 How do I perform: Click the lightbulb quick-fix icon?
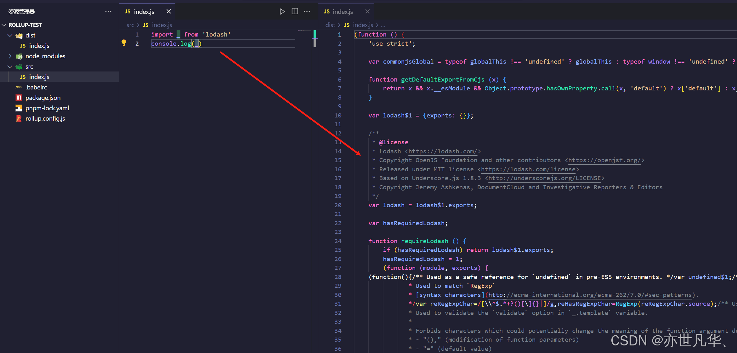tap(124, 43)
